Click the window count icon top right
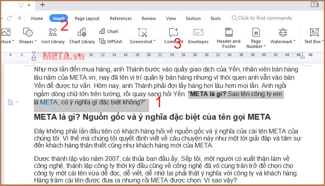The width and height of the screenshot is (325, 186). pyautogui.click(x=314, y=4)
